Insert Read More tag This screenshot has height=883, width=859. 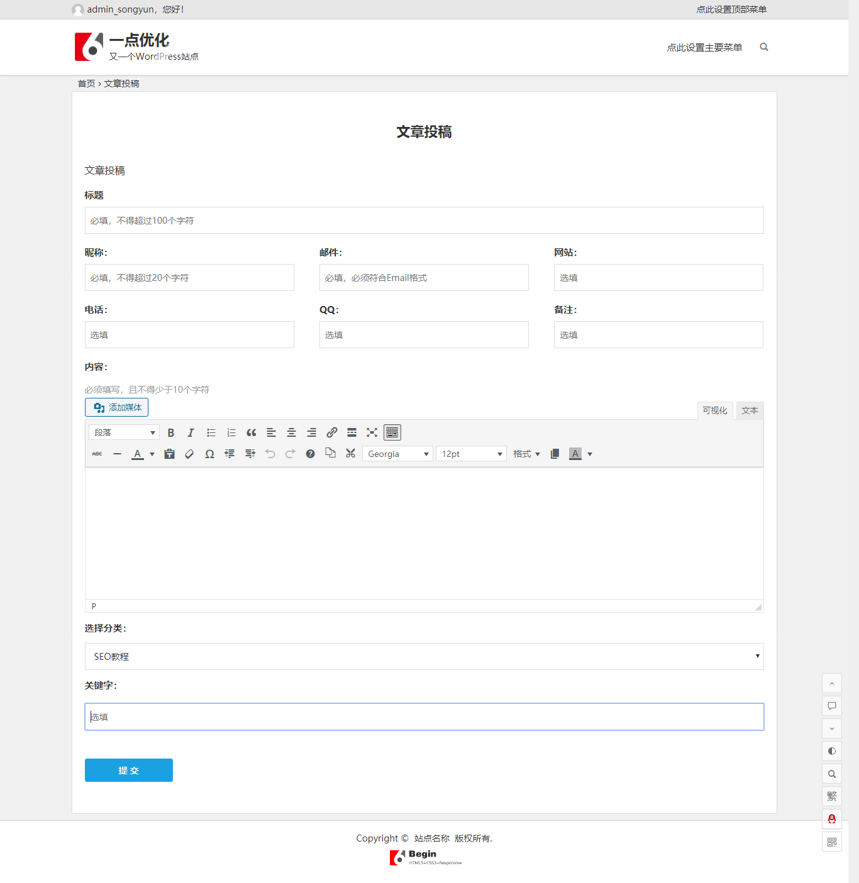pos(352,432)
